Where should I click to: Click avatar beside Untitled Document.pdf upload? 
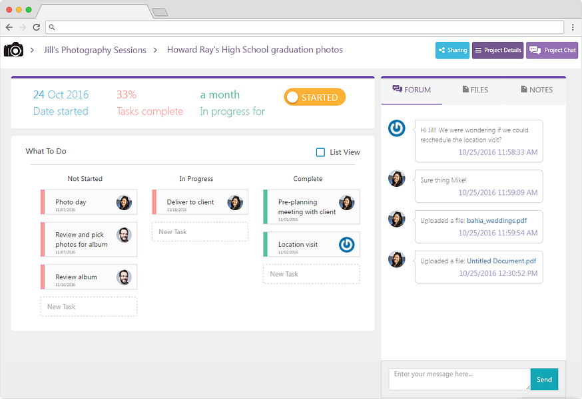tap(397, 259)
